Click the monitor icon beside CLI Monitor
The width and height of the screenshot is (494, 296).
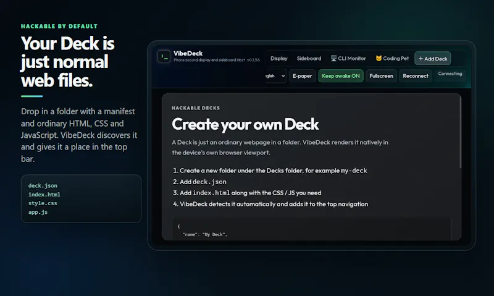(x=333, y=58)
